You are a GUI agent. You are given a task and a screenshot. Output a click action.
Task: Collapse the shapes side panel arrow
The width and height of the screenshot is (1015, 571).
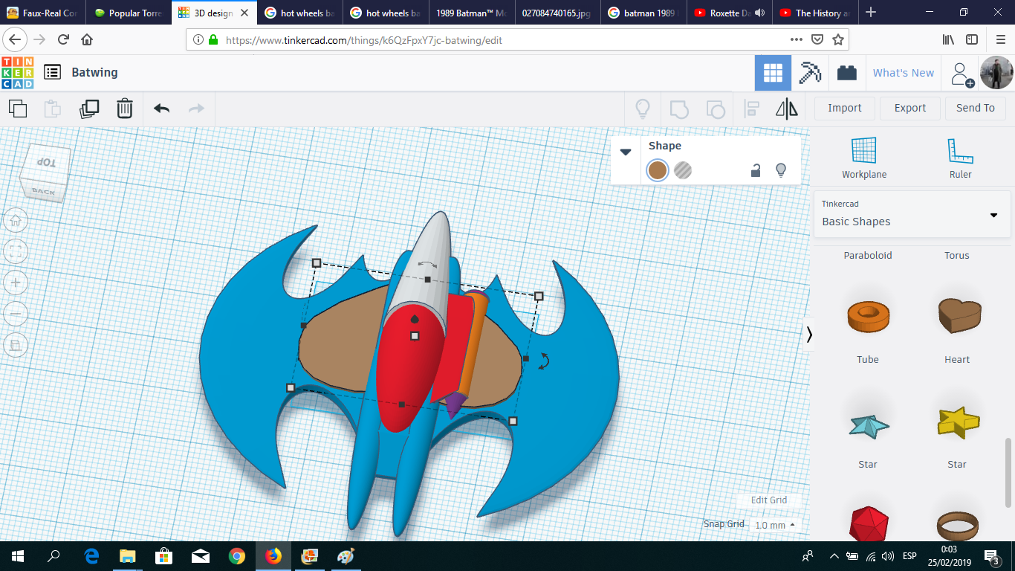809,335
